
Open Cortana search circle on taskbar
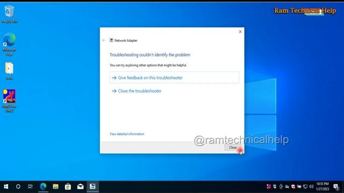(18, 187)
